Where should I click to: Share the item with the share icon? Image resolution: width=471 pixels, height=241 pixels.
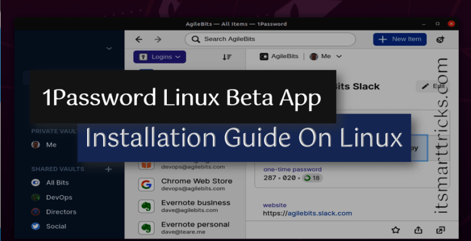pyautogui.click(x=418, y=230)
